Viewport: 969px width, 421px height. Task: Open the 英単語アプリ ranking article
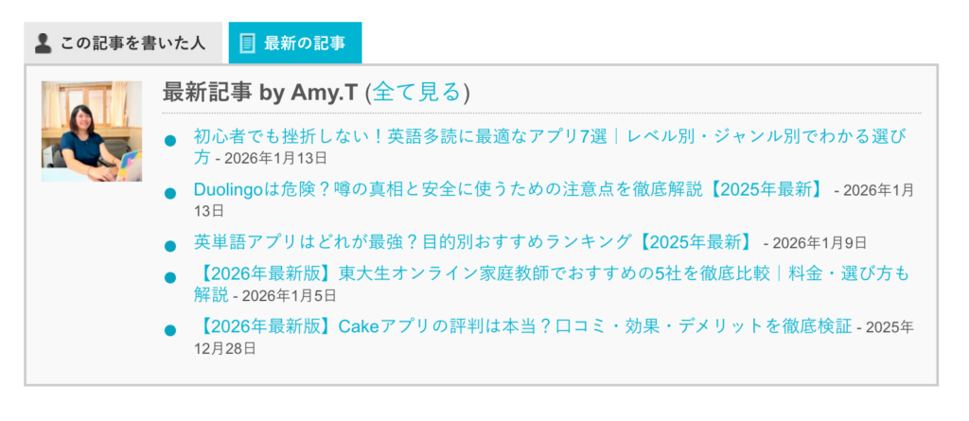(473, 242)
